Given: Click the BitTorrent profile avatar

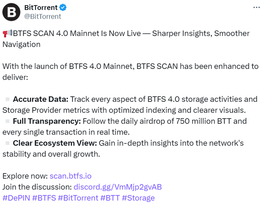Looking at the screenshot, I should pos(11,12).
